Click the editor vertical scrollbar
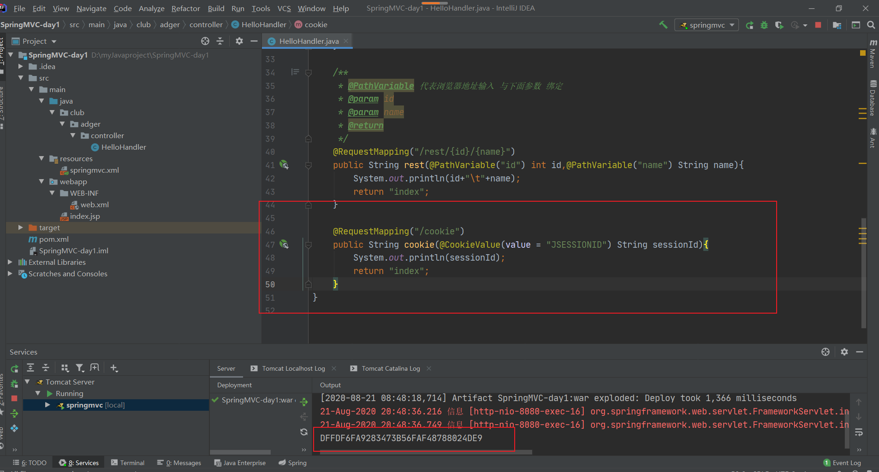 click(863, 273)
